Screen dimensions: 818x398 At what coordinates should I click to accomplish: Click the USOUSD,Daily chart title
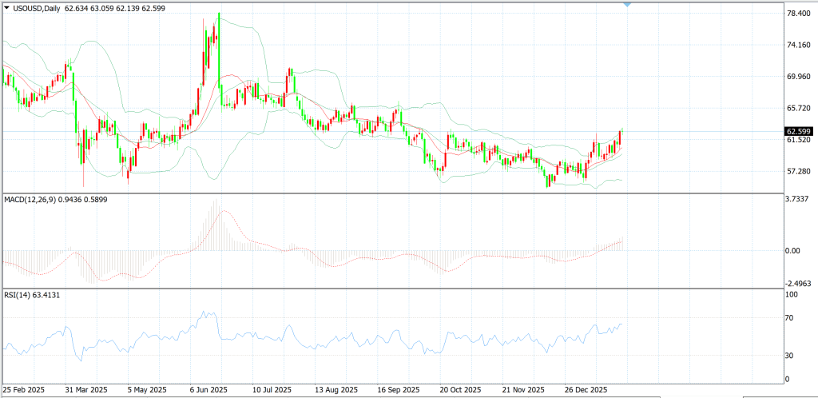[37, 8]
